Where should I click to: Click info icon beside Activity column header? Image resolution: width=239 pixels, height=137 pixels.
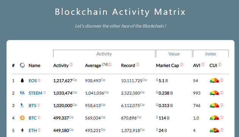pos(71,65)
